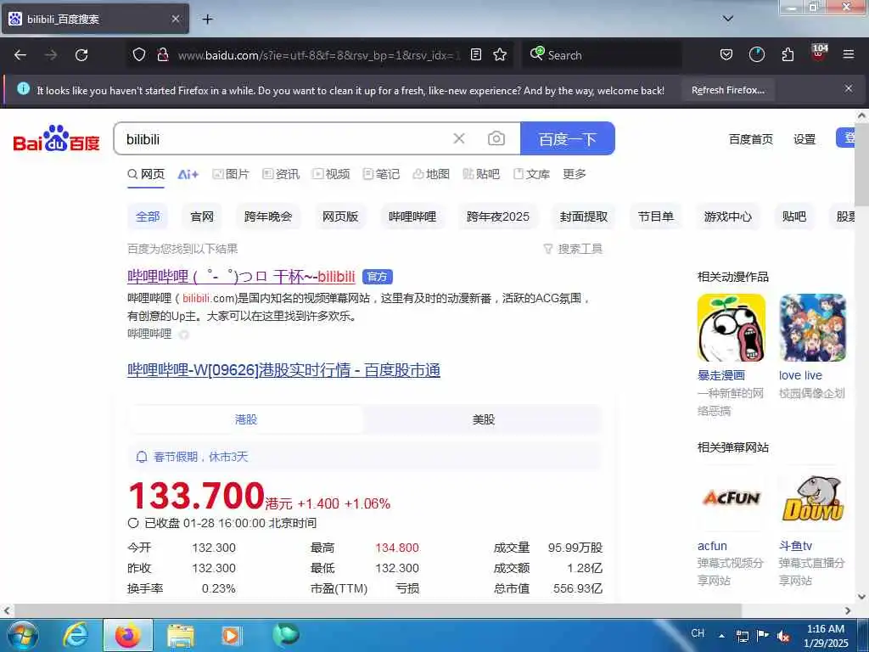Click the site security padlock icon
The image size is (869, 652).
pos(162,54)
